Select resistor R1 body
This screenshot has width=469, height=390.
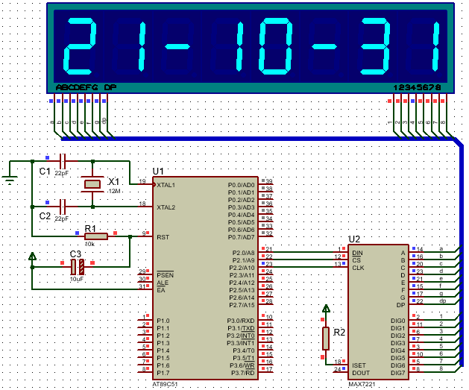(x=96, y=236)
